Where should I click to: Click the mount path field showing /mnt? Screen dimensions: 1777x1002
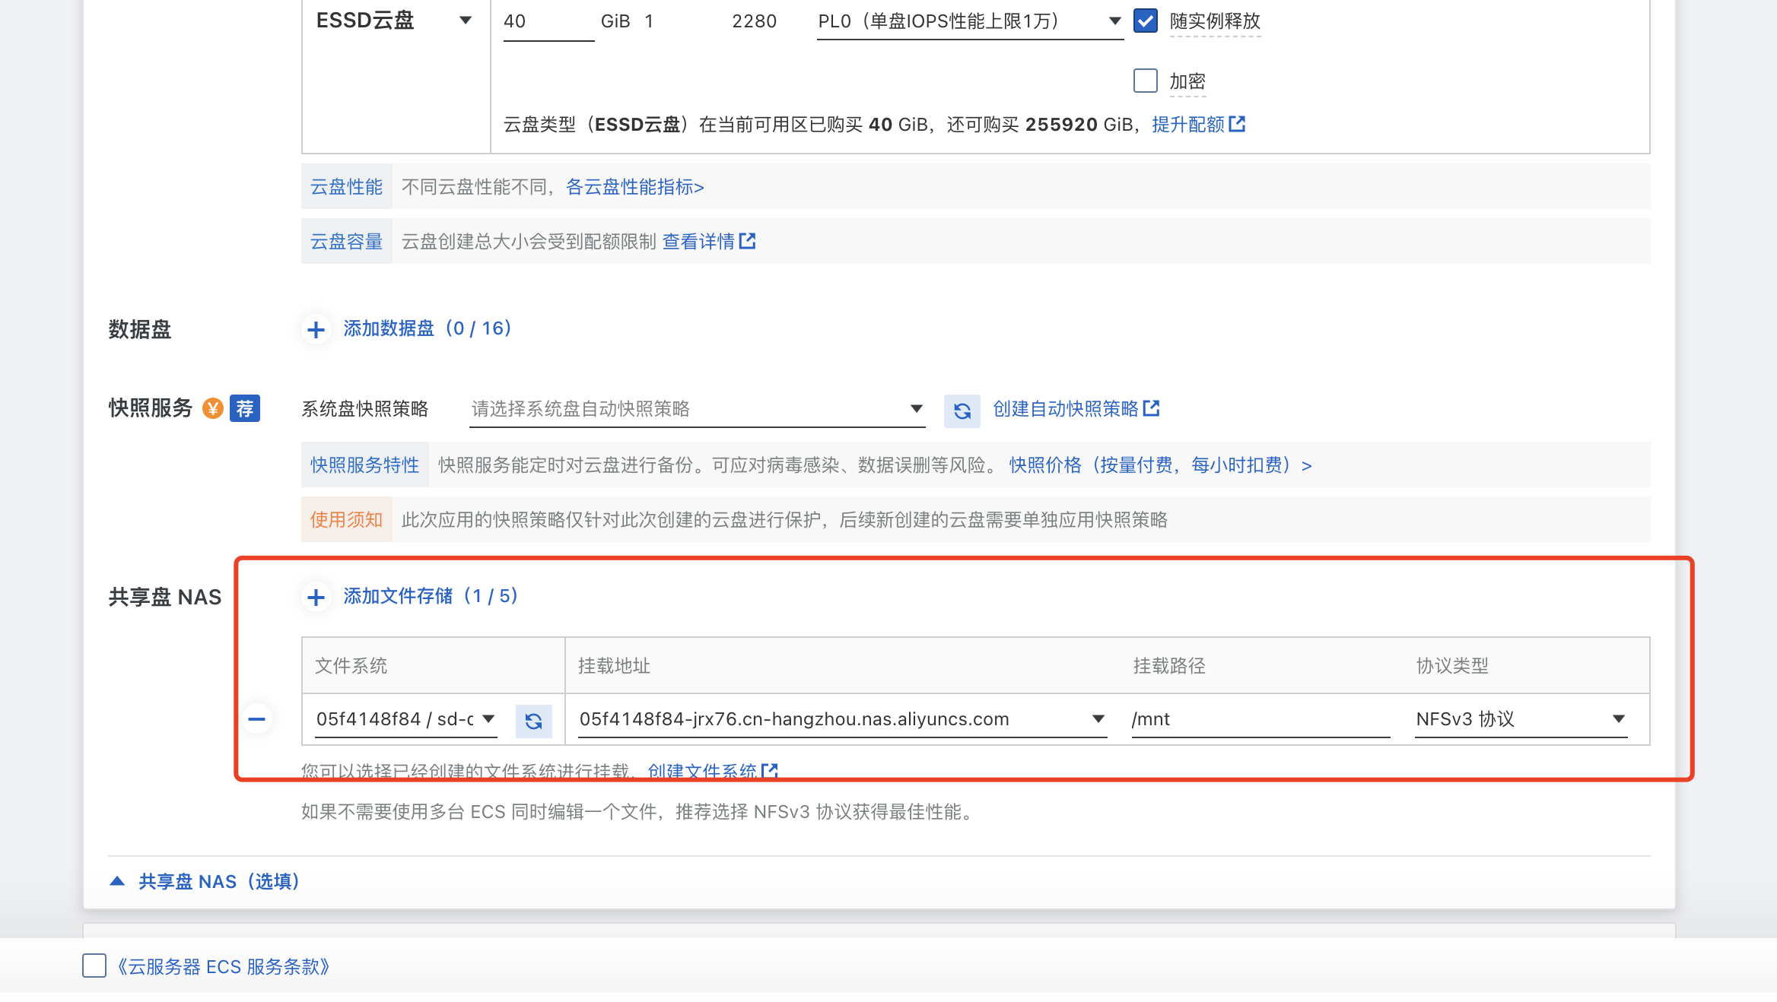1260,719
